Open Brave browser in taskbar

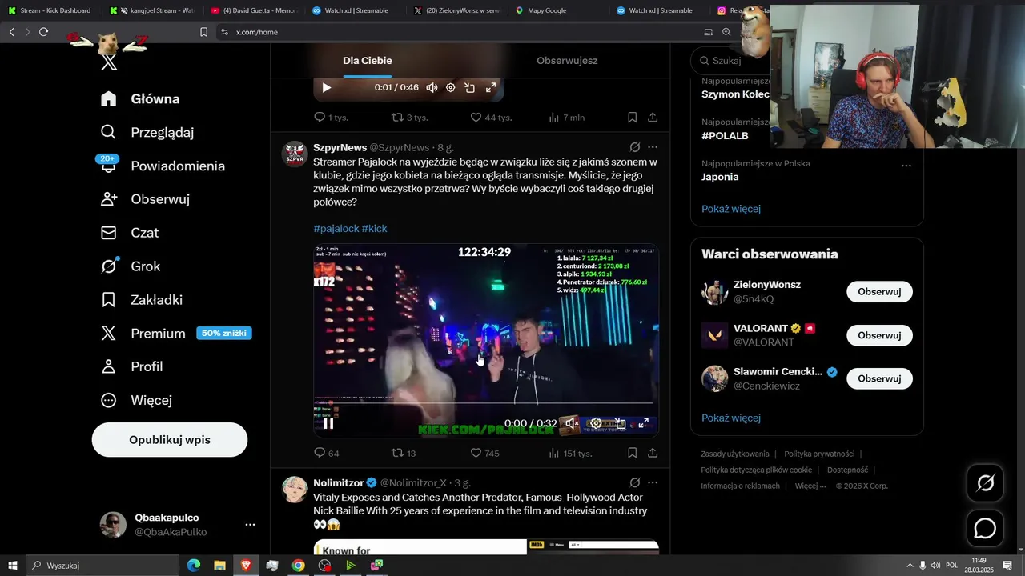coord(246,566)
